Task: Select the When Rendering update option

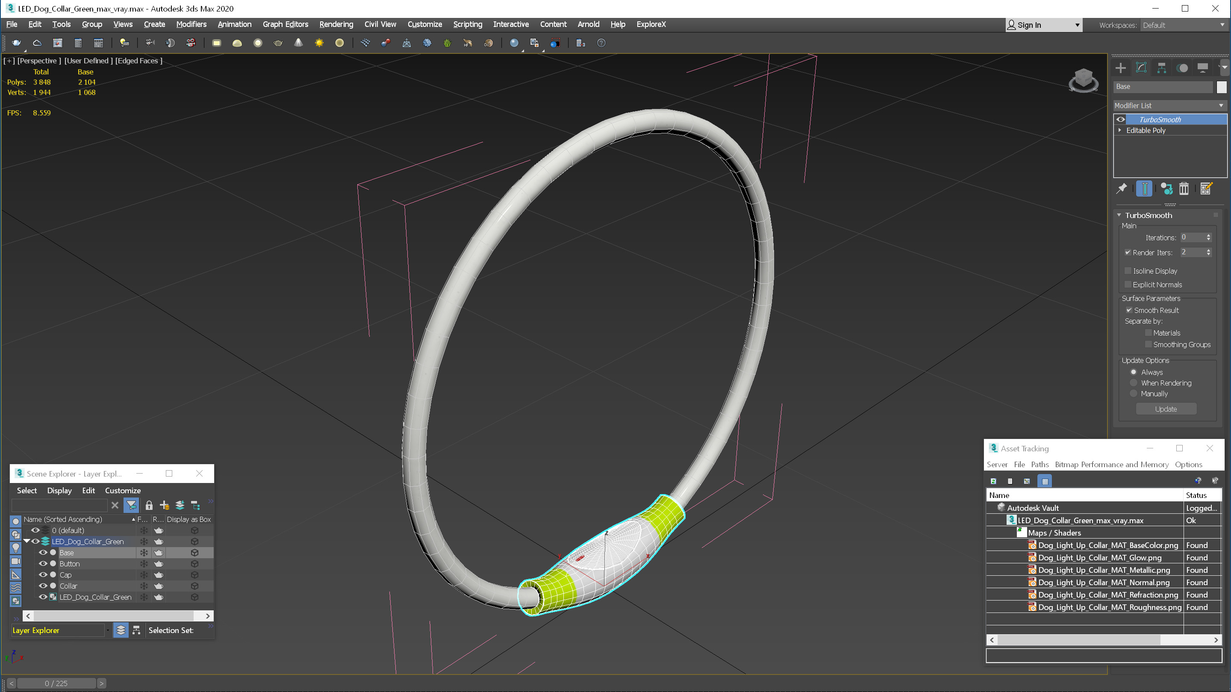Action: pos(1134,383)
